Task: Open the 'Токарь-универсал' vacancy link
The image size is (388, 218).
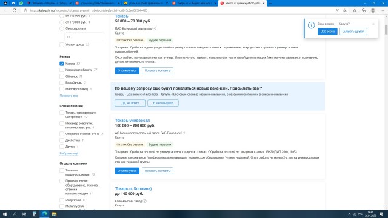Action: point(132,120)
